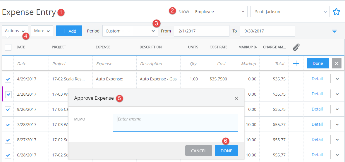Open the More dropdown menu

[42, 31]
